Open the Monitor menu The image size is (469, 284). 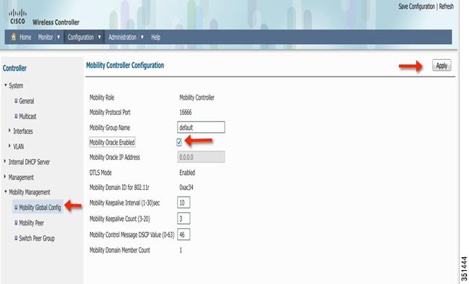tap(45, 37)
